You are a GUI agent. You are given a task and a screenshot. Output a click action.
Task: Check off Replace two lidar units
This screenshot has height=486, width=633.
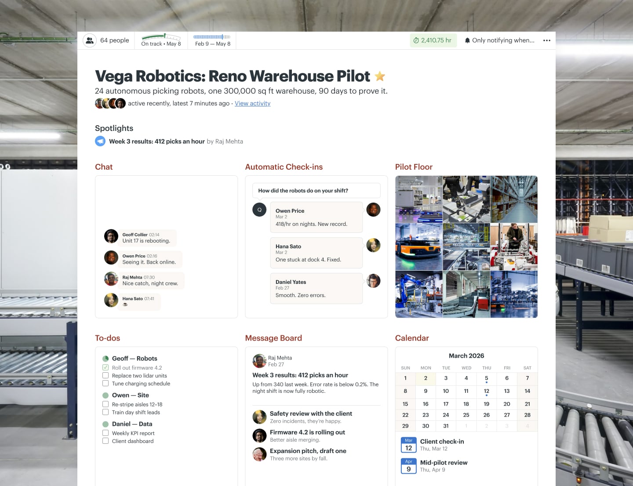point(105,375)
